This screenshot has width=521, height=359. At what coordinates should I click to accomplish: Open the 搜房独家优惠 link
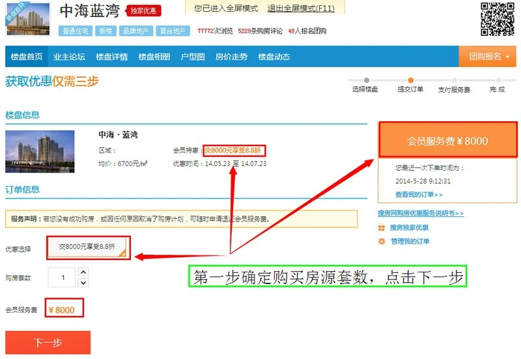click(410, 227)
